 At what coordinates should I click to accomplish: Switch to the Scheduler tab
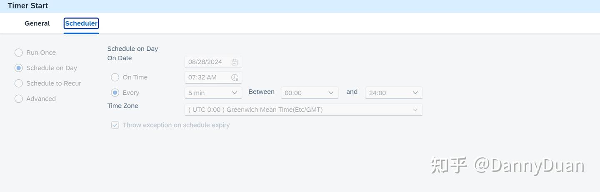[x=81, y=24]
